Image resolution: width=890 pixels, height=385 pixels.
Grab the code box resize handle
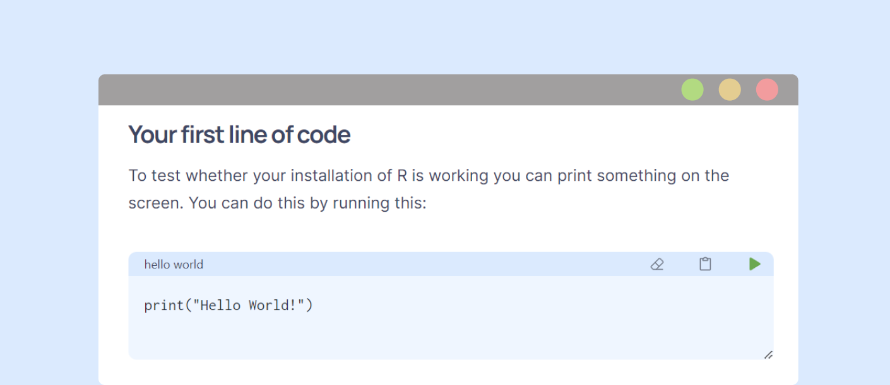click(768, 355)
